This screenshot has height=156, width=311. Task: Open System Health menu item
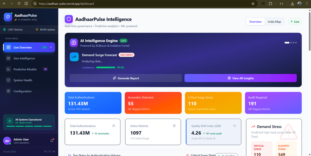tap(29, 80)
